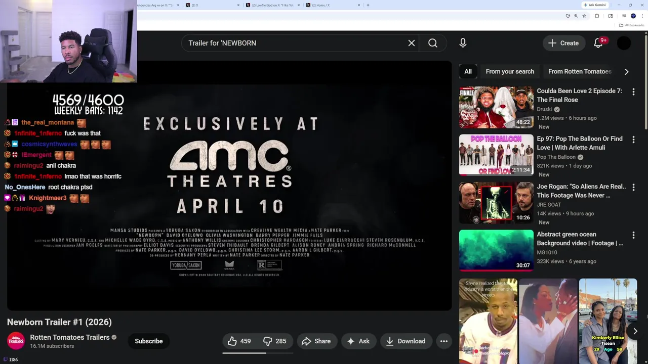Click 'Ask Gemini' in Chrome title bar

(x=595, y=5)
